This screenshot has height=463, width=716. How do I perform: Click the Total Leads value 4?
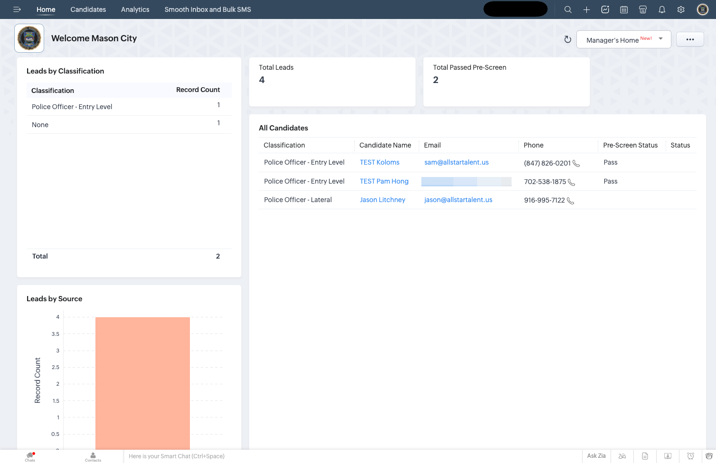pos(262,80)
